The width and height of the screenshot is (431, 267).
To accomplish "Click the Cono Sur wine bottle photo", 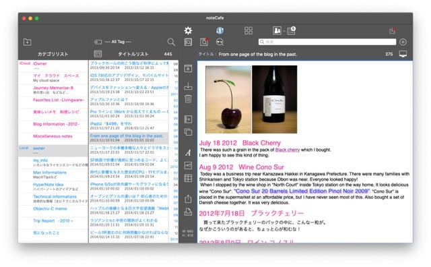I will [x=275, y=99].
